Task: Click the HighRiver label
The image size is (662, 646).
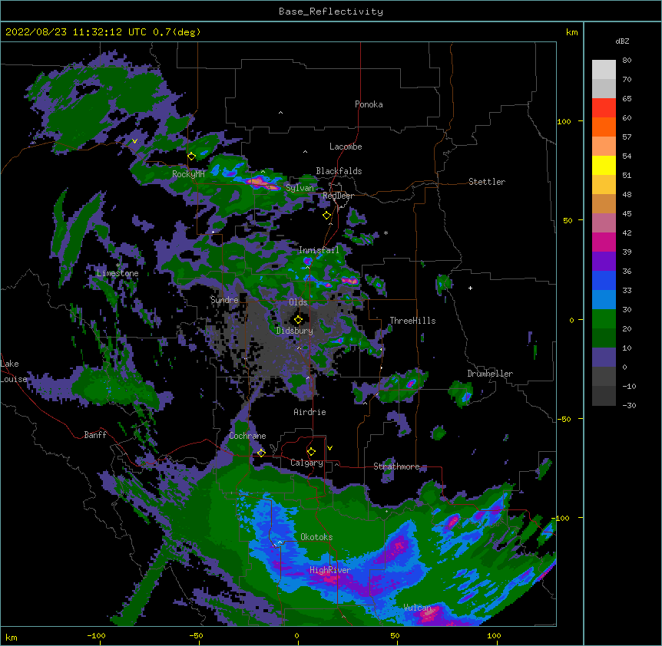Action: 330,570
